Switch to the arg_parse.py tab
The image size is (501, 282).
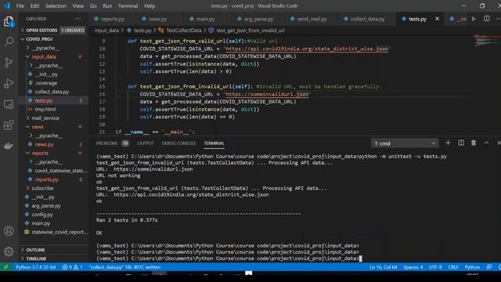click(255, 19)
